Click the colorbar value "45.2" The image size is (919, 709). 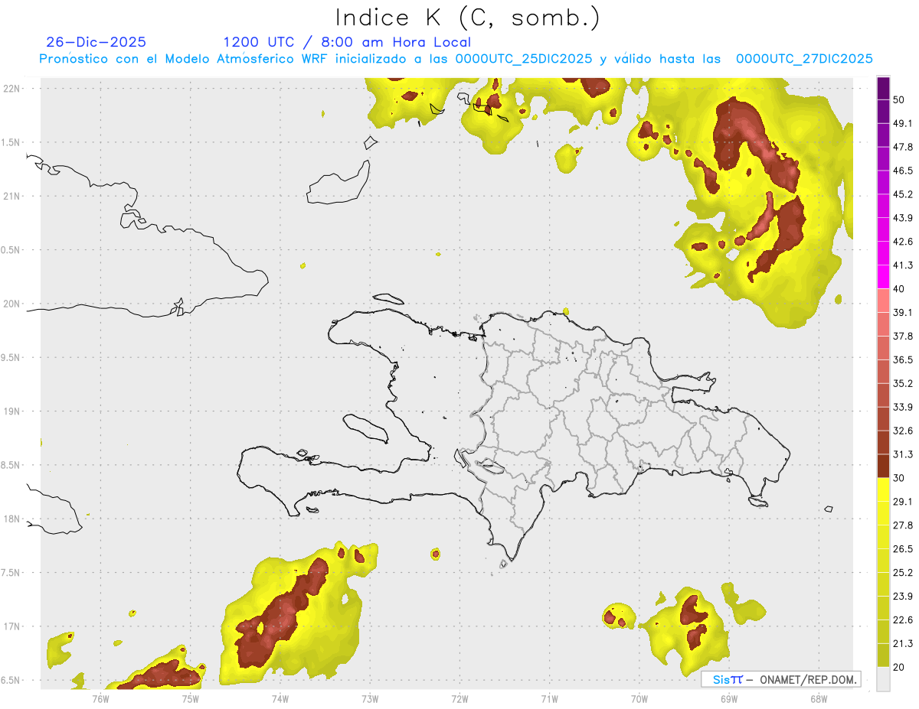coord(903,194)
